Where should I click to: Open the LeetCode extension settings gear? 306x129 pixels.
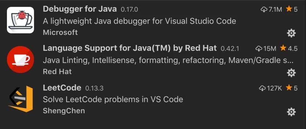point(291,112)
